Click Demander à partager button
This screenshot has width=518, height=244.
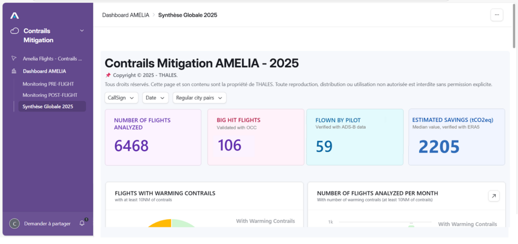[47, 223]
